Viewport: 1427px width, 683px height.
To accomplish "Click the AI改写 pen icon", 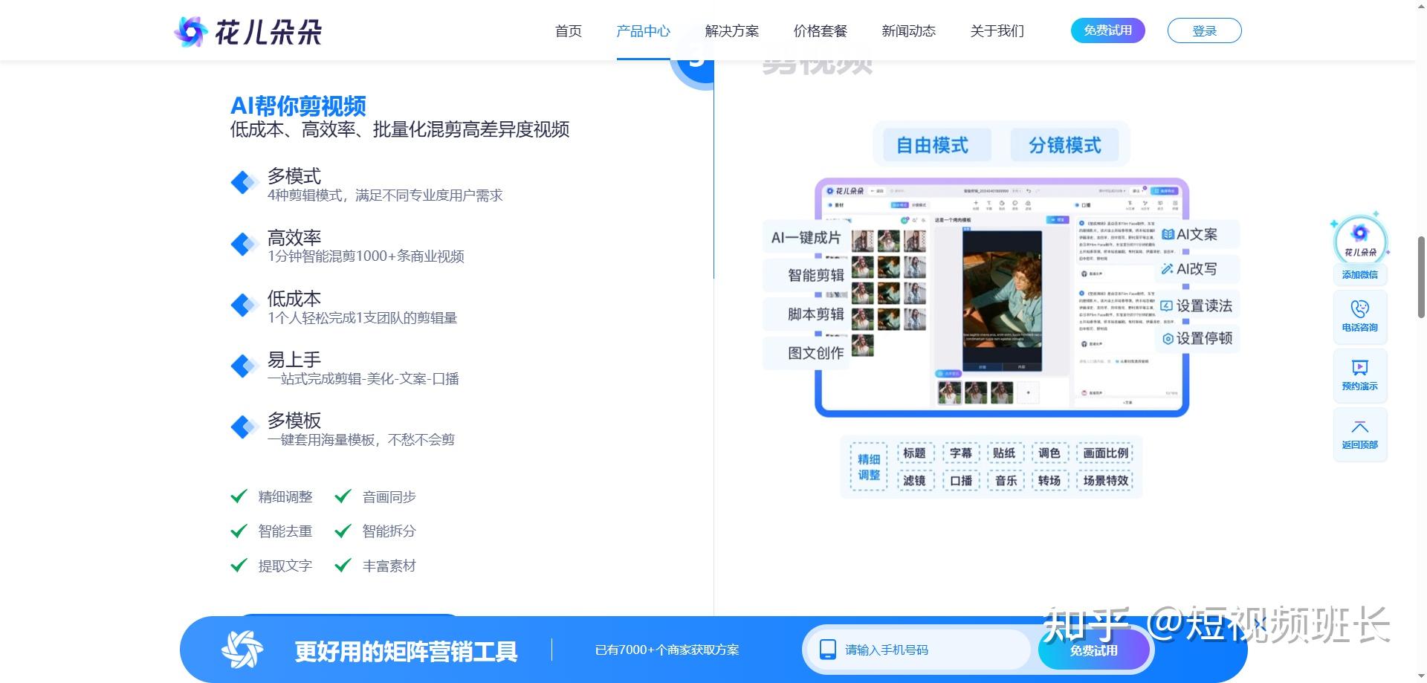I will point(1168,269).
